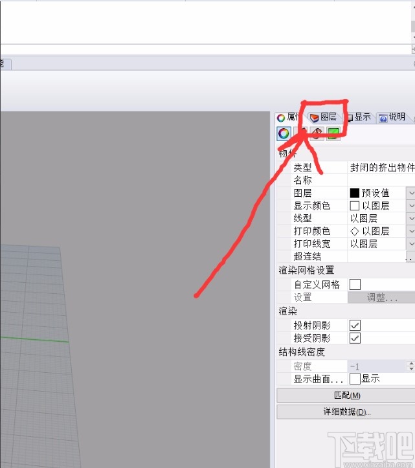Click the 详细数据(D)... details button
The height and width of the screenshot is (468, 415).
click(346, 412)
